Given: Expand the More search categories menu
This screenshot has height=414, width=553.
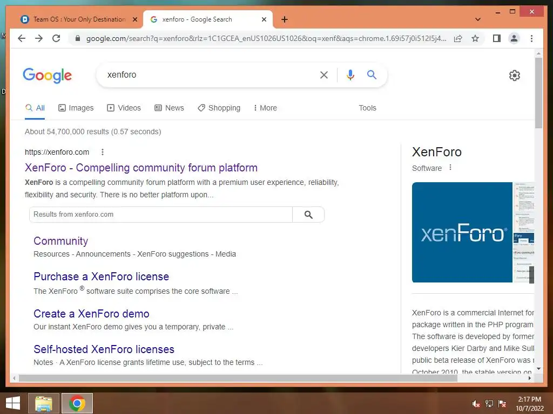Looking at the screenshot, I should (265, 108).
